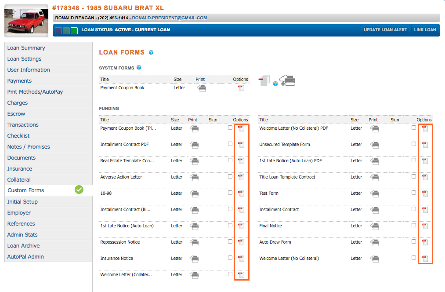This screenshot has width=445, height=292.
Task: Click the cloud printer batch print icon
Action: (287, 80)
